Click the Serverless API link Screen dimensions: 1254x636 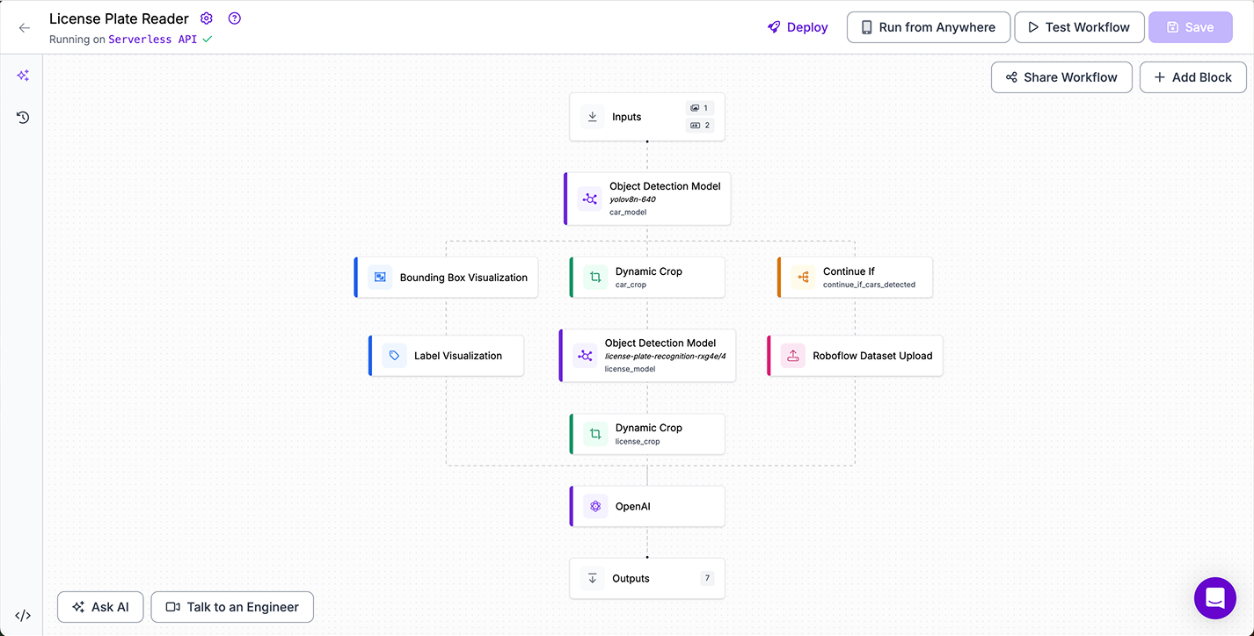pyautogui.click(x=152, y=40)
